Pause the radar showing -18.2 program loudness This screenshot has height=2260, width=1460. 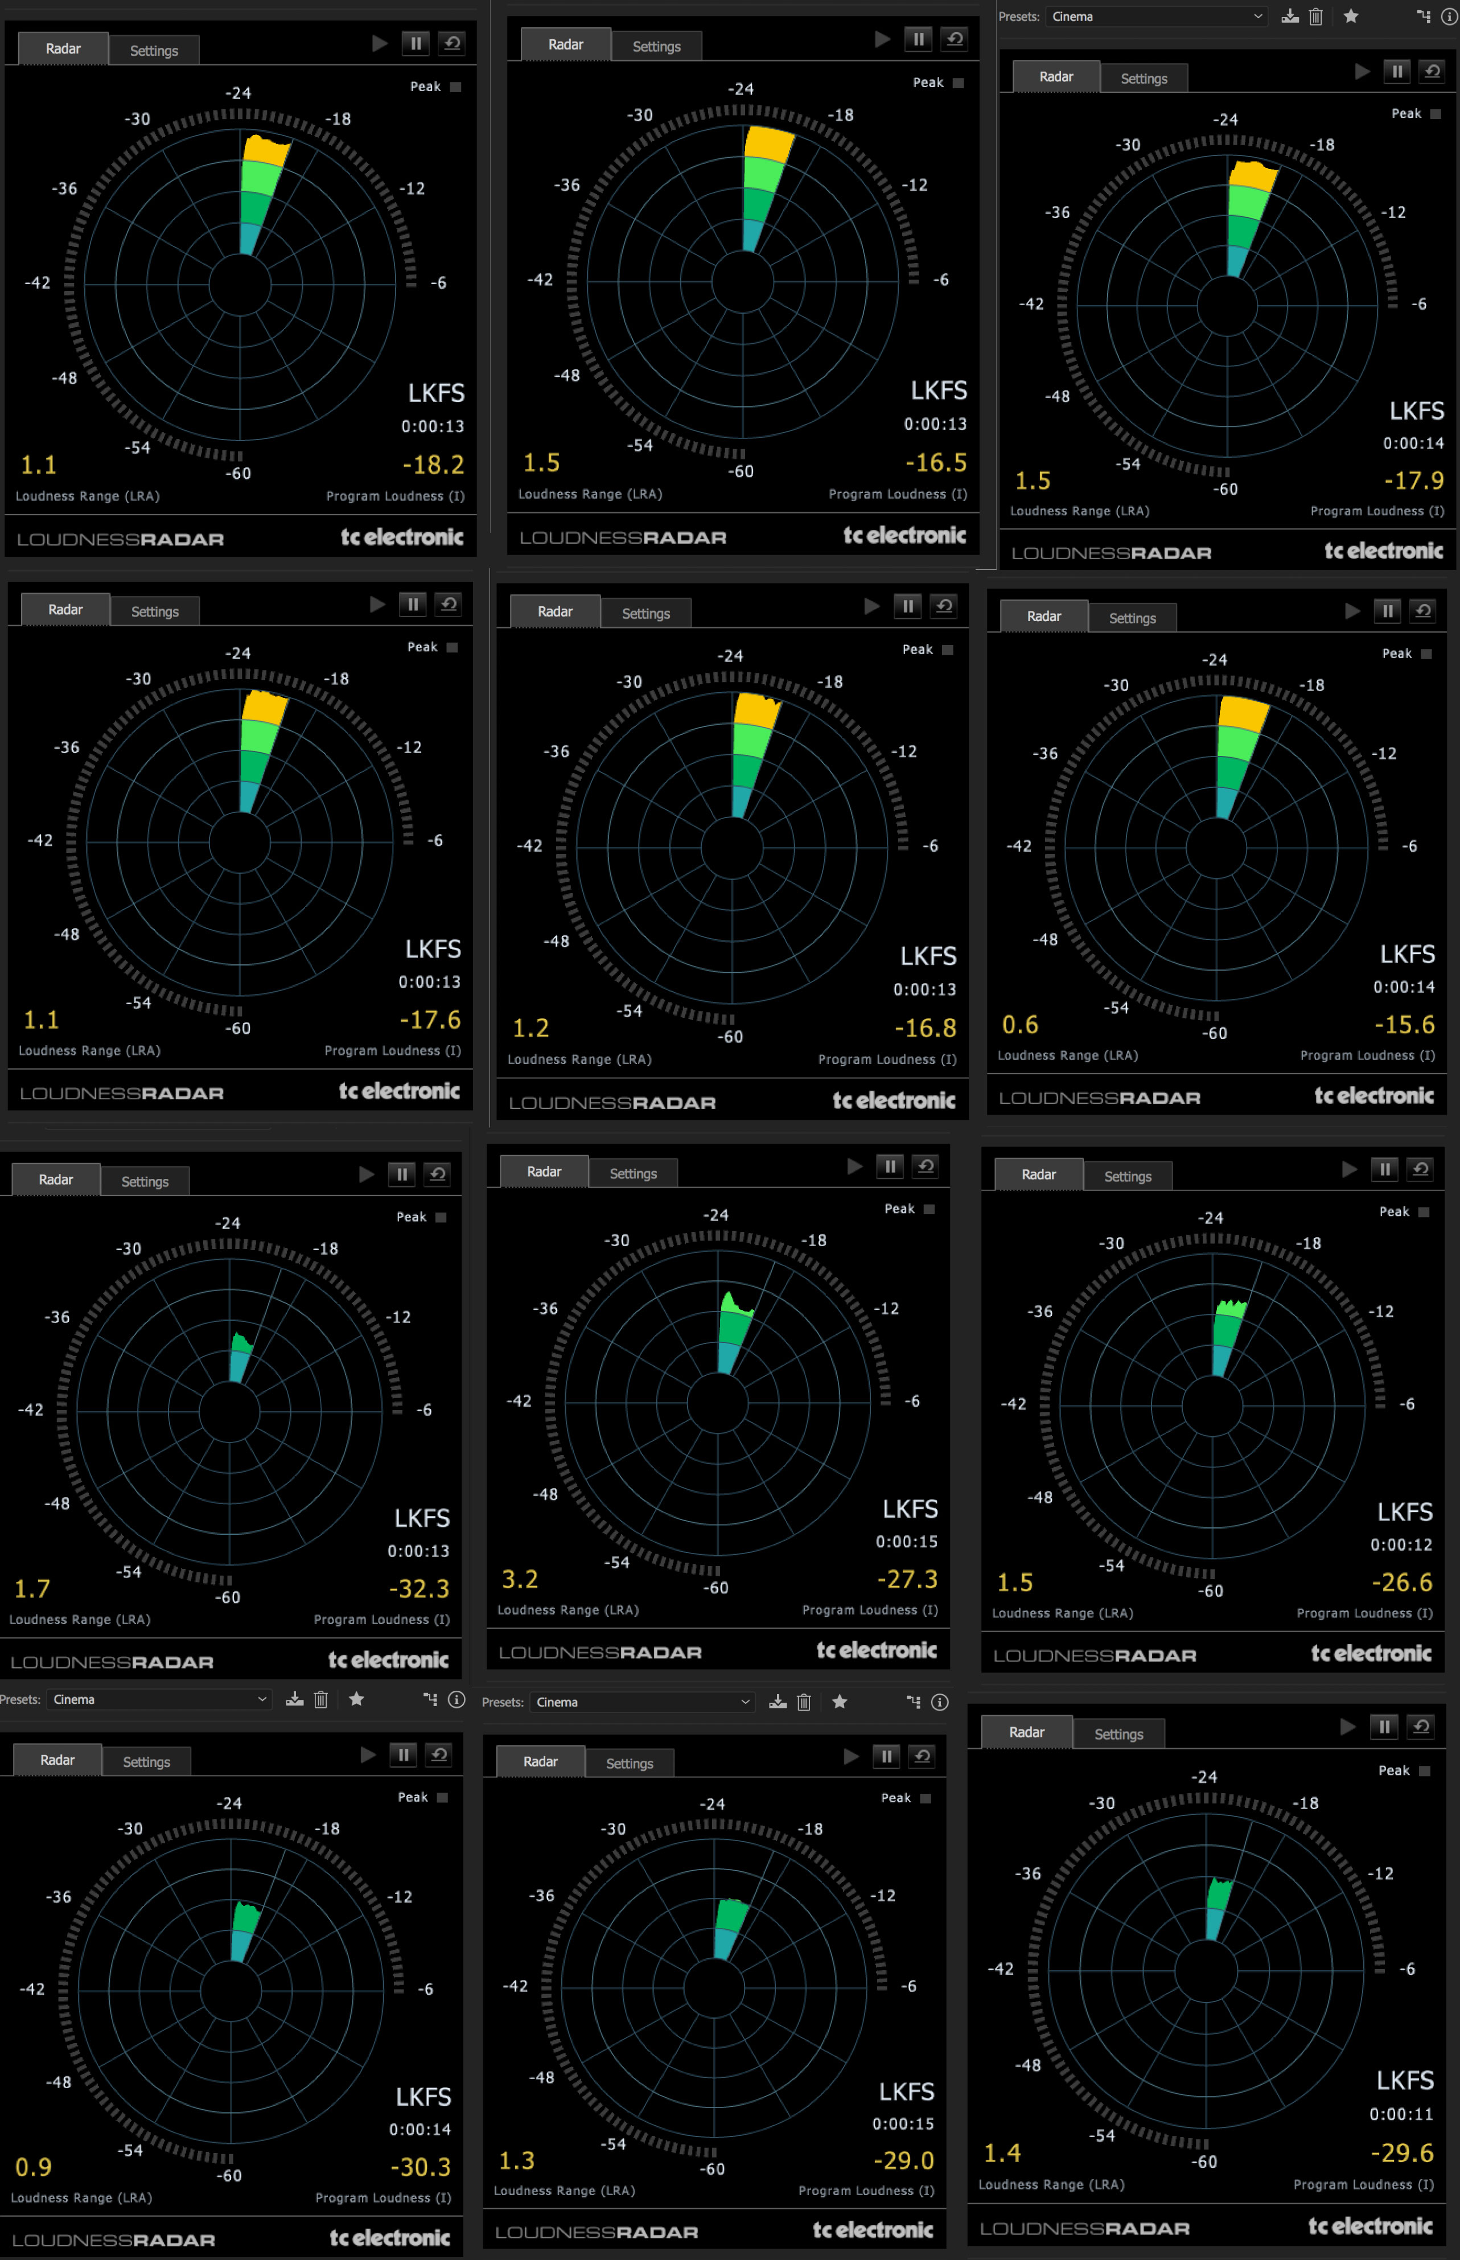[x=416, y=44]
